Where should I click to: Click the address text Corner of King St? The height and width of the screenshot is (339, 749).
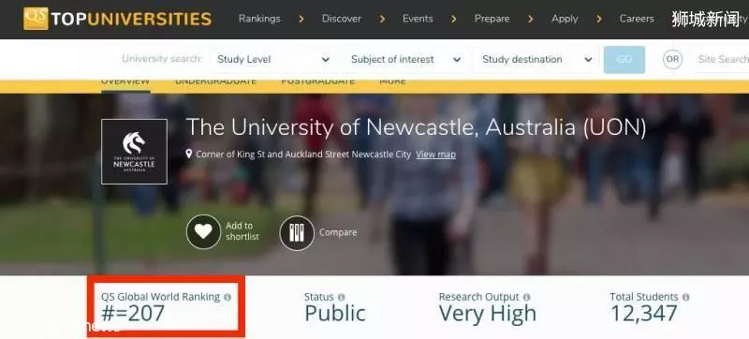click(x=303, y=155)
